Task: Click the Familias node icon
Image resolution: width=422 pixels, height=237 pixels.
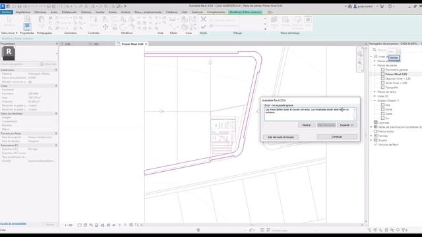Action: point(376,136)
